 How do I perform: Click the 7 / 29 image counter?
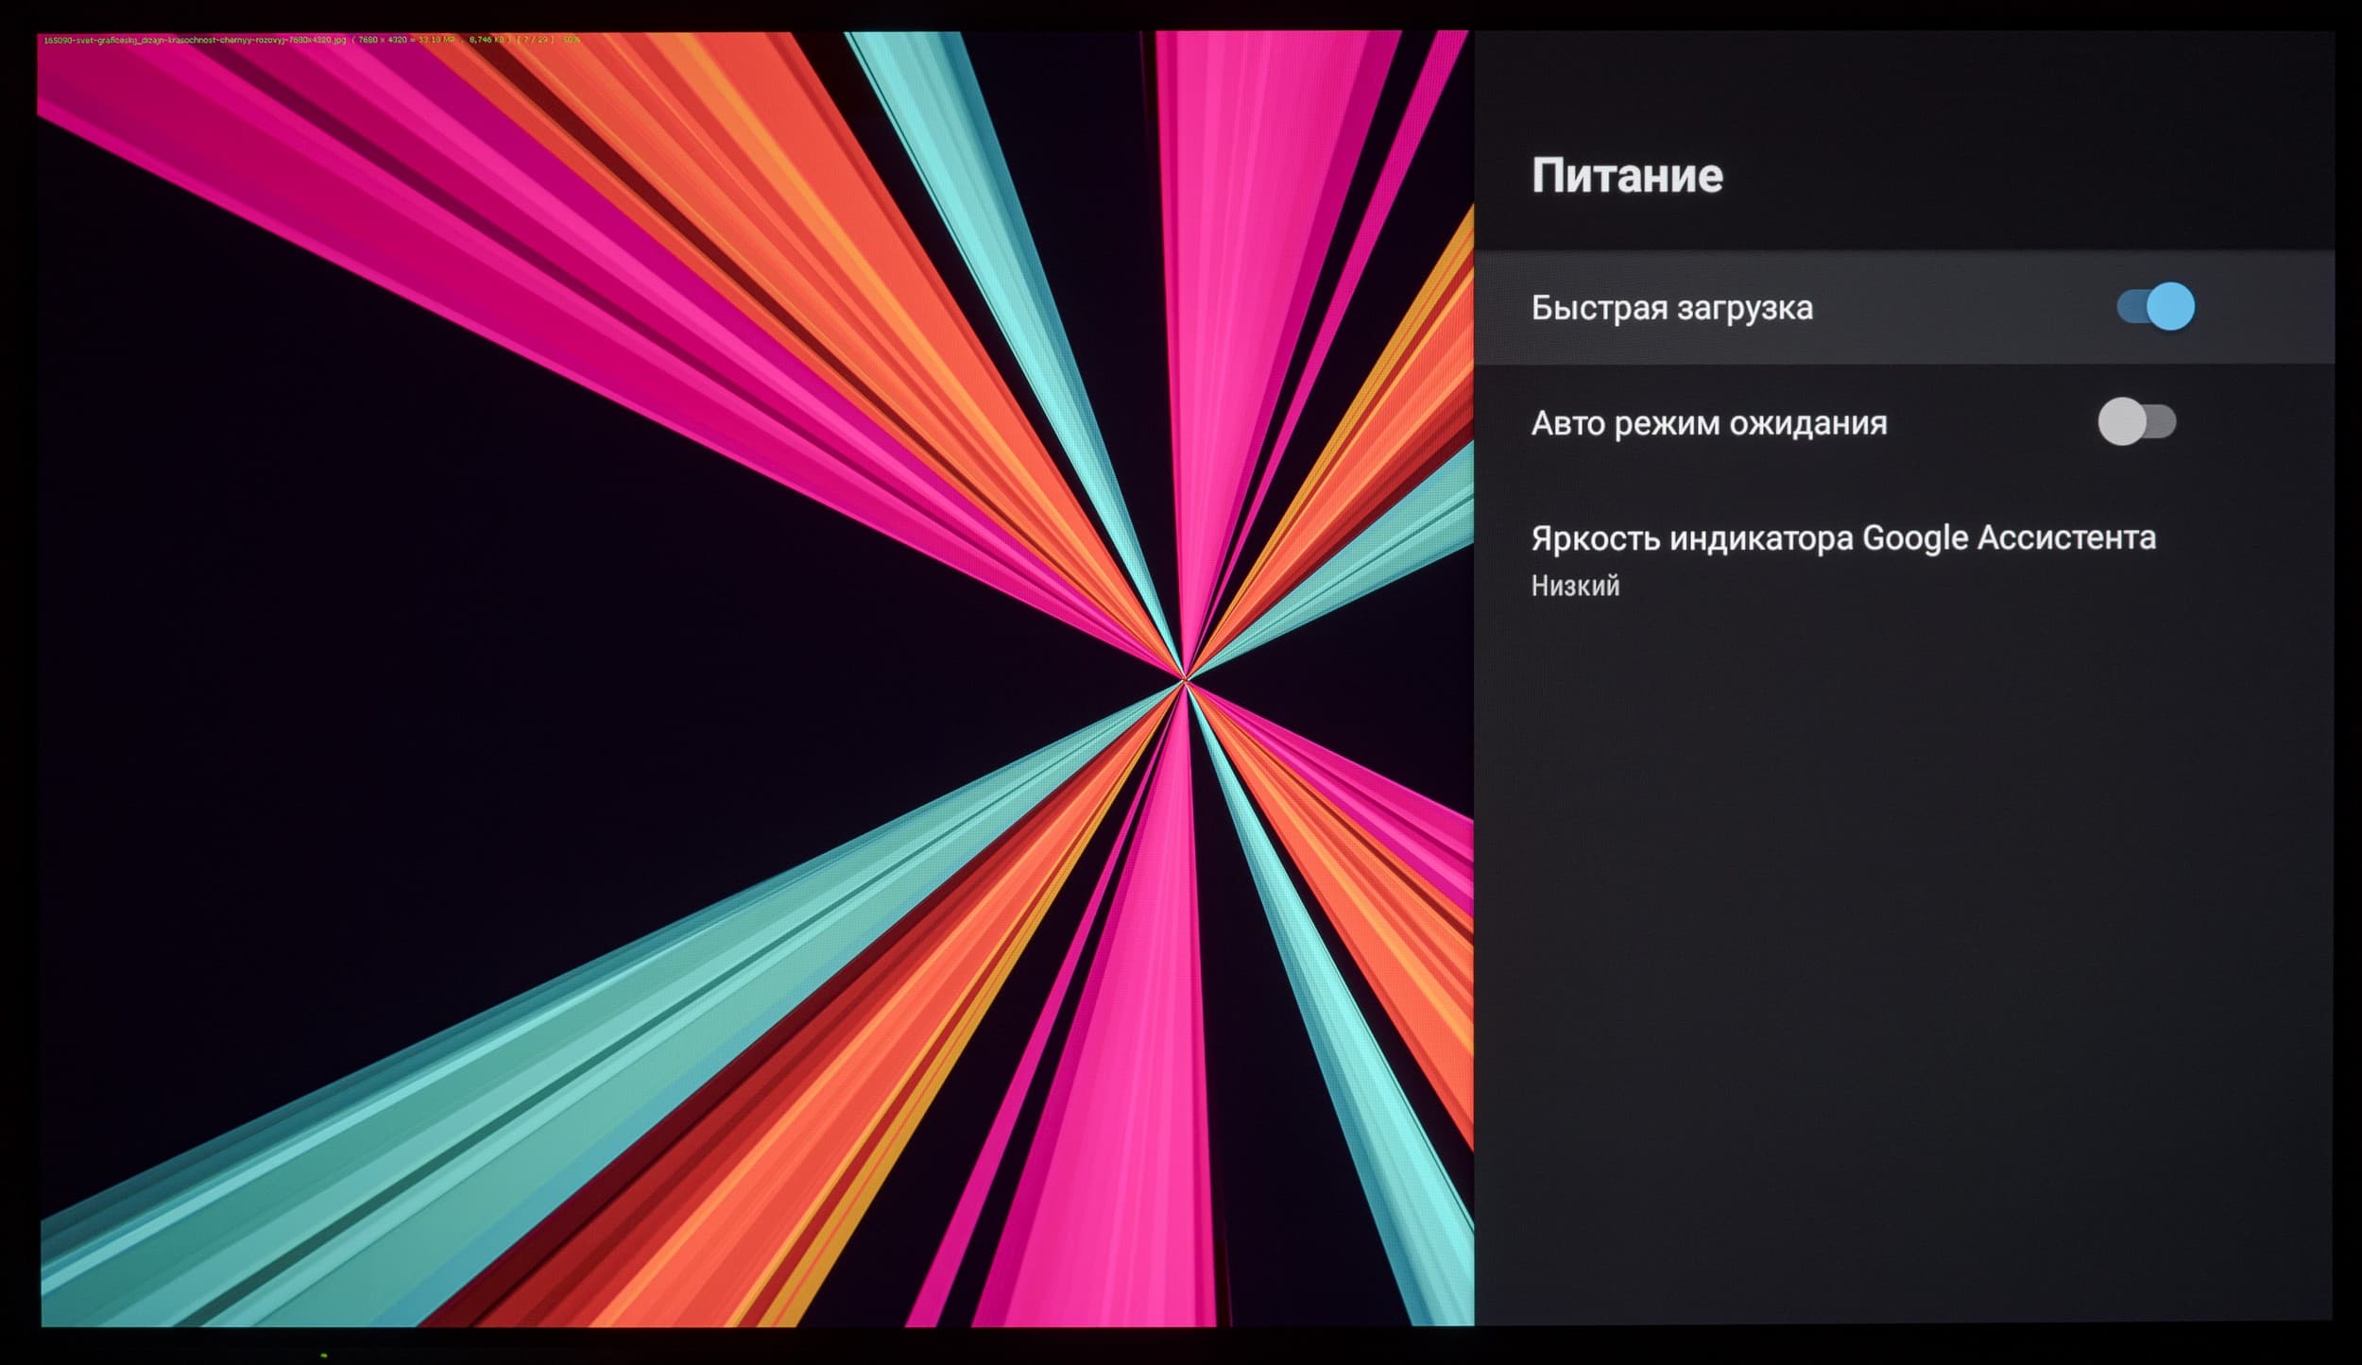pyautogui.click(x=535, y=40)
